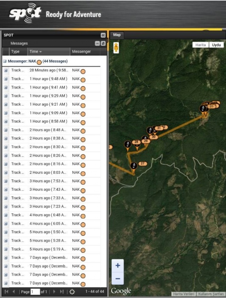
Task: Click the SPOT logo
Action: coord(25,13)
